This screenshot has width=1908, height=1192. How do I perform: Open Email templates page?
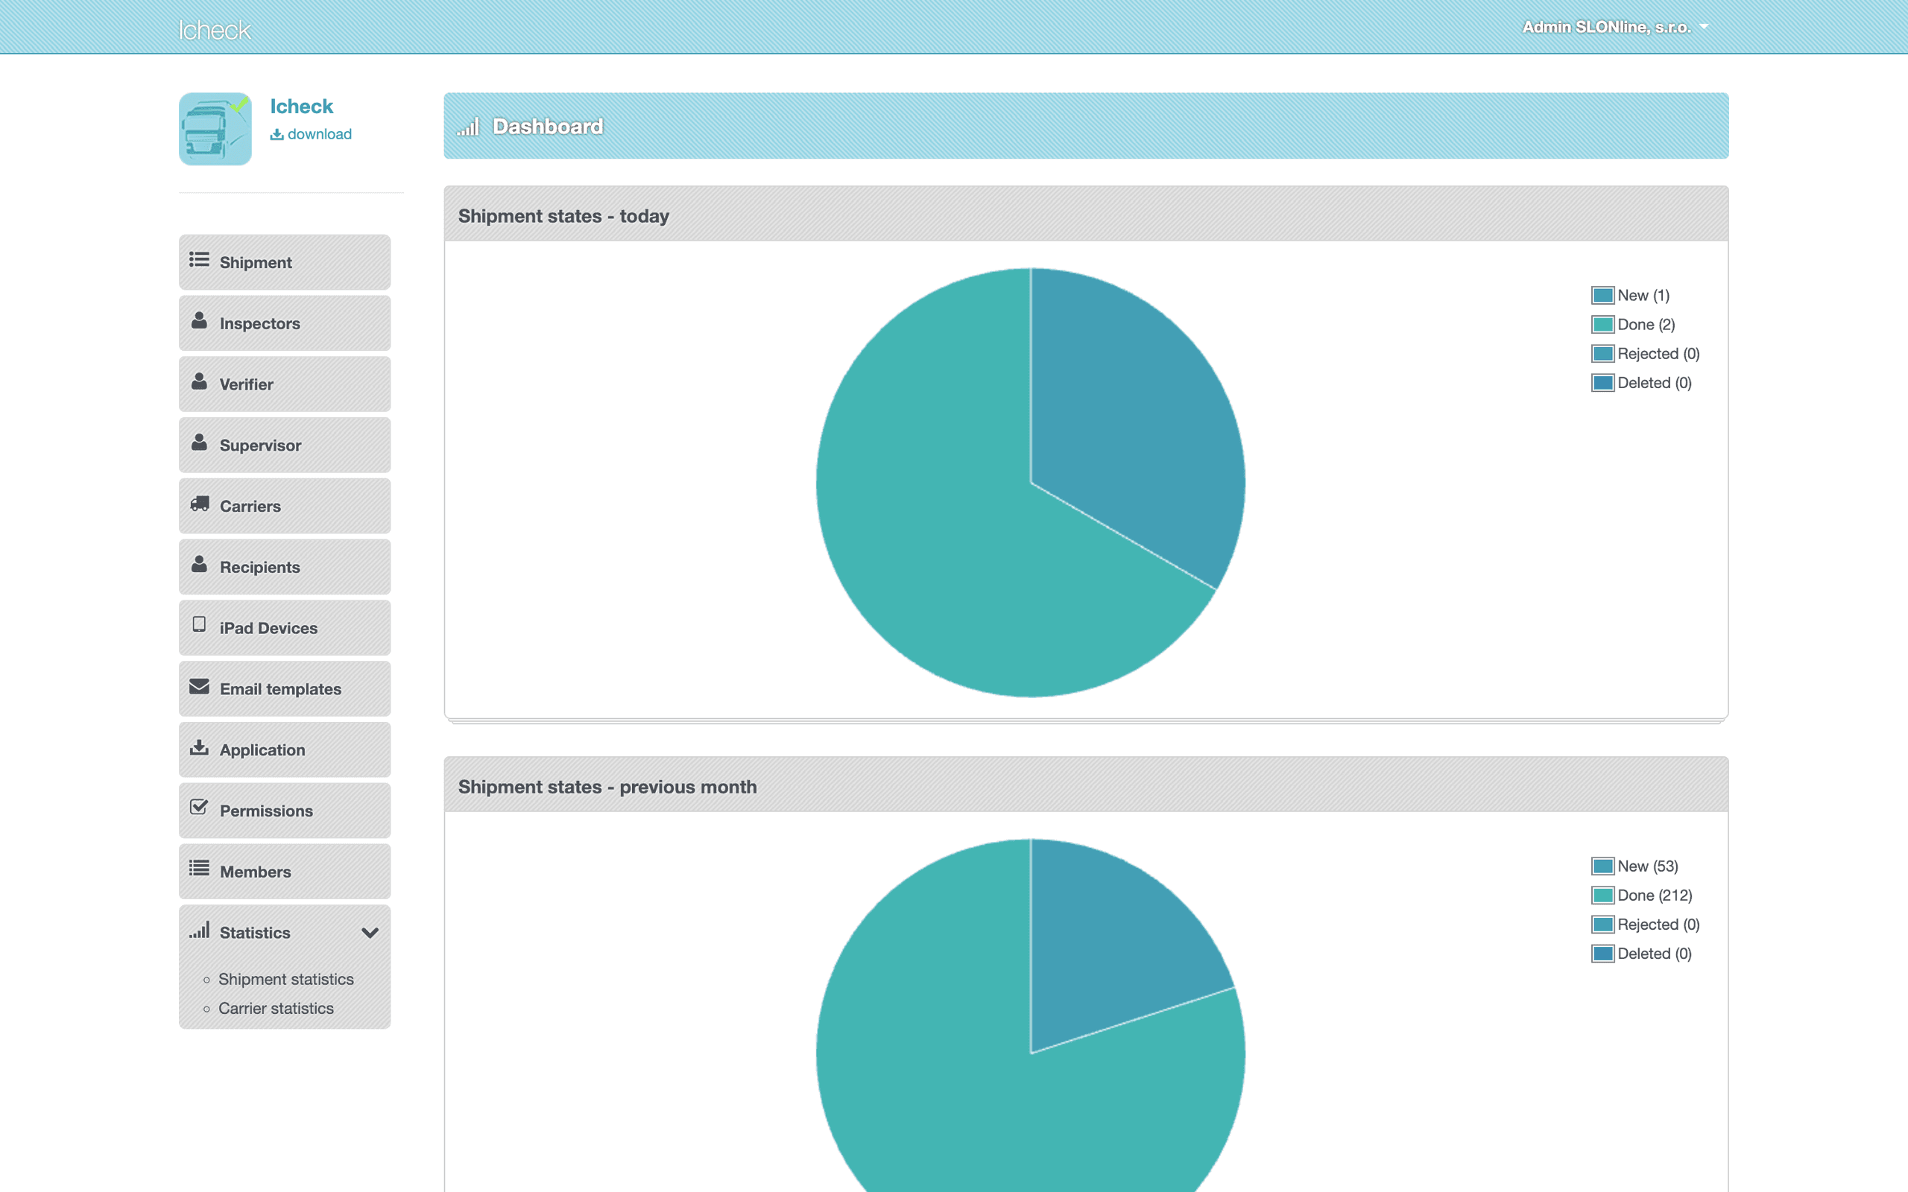click(285, 689)
